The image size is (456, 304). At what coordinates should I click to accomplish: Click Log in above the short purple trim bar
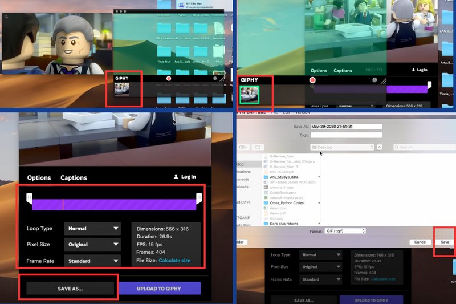(420, 70)
